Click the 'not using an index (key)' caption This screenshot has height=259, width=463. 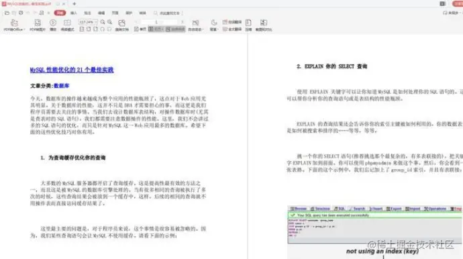(382, 252)
